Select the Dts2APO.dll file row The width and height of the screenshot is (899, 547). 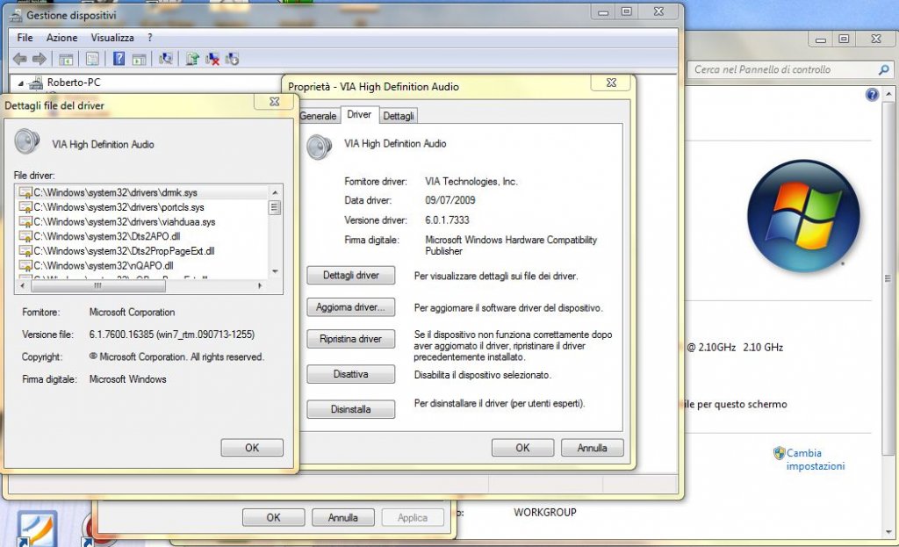[143, 236]
